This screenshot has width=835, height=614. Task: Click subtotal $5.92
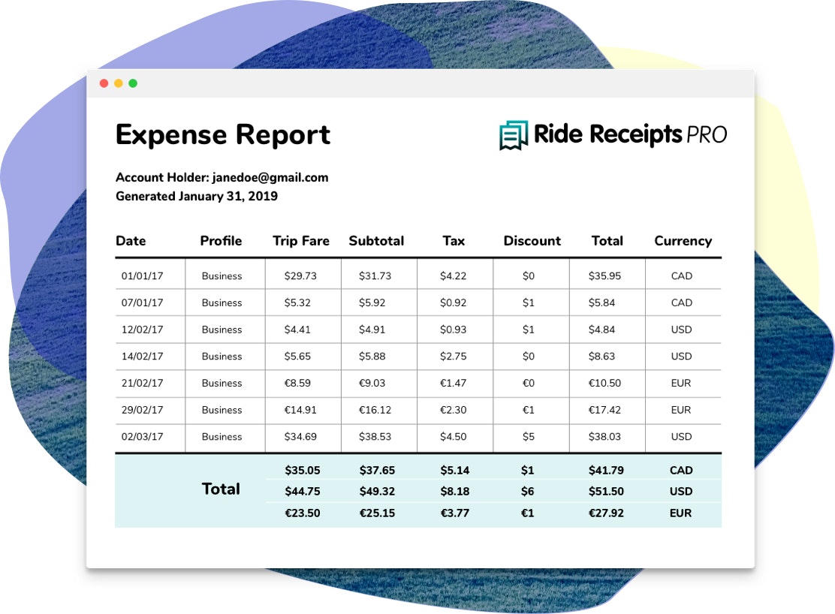point(372,302)
